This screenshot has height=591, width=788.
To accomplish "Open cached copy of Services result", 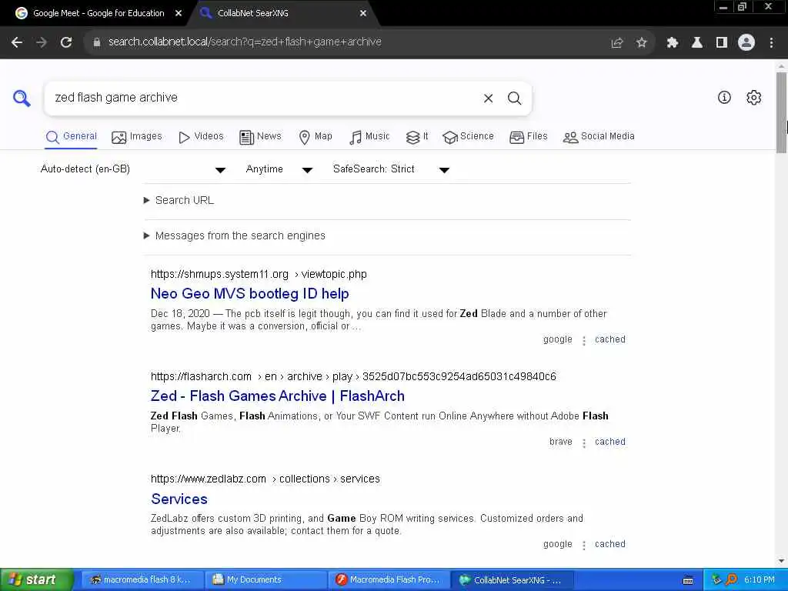I will point(610,544).
